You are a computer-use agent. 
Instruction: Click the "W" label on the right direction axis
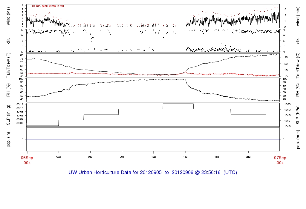coord(284,35)
